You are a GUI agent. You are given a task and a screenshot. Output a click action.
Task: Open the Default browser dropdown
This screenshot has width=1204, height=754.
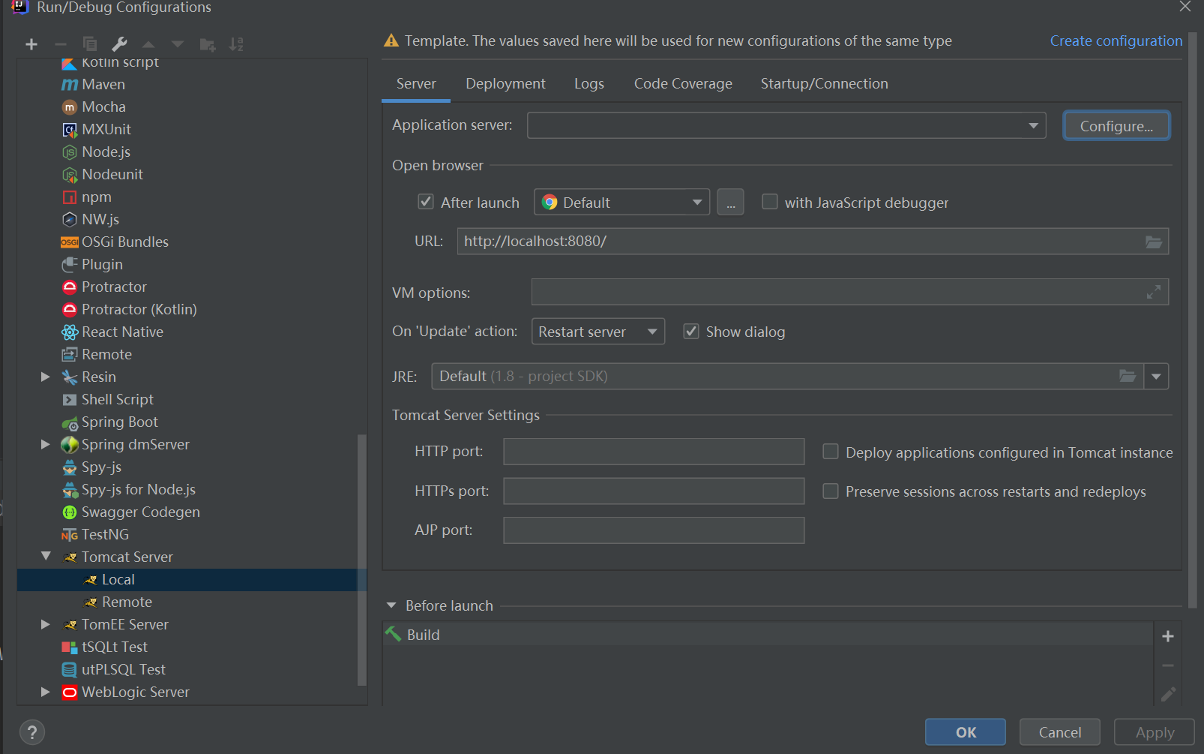621,202
